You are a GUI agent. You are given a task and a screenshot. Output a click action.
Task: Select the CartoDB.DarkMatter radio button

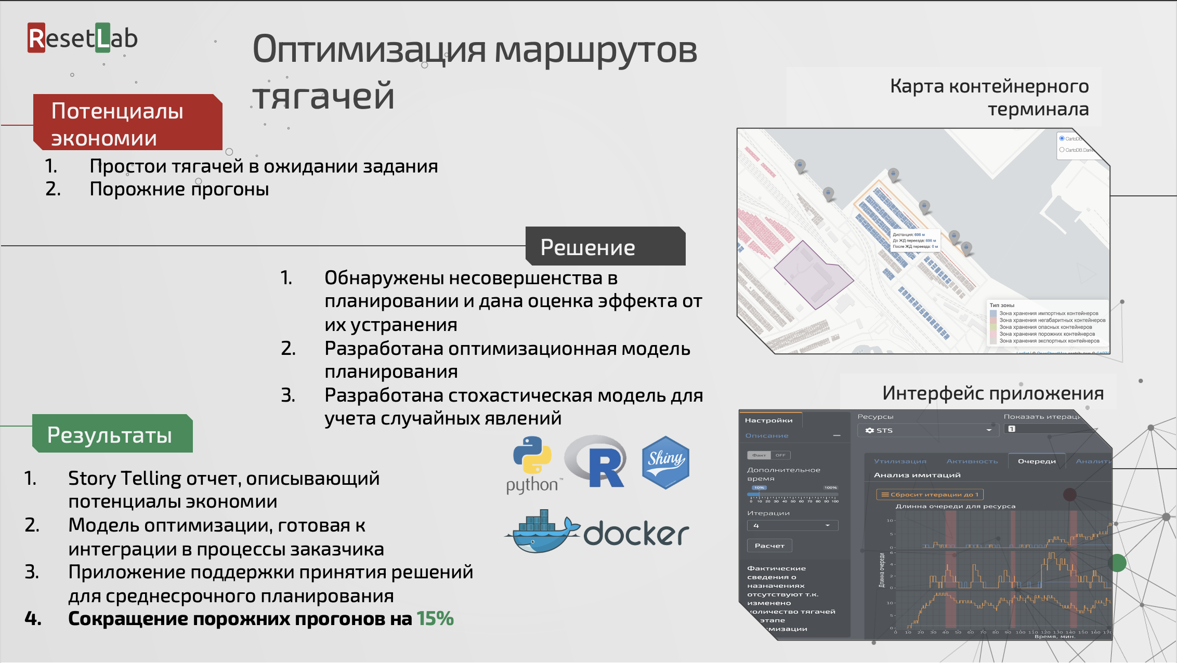pos(1062,150)
